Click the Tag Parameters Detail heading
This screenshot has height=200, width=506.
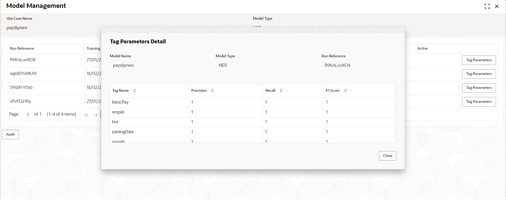(138, 42)
